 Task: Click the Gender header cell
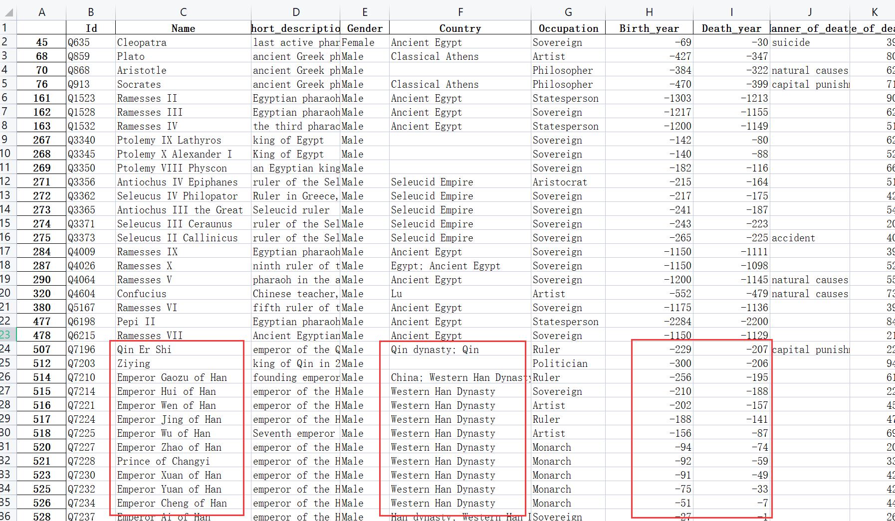click(365, 28)
